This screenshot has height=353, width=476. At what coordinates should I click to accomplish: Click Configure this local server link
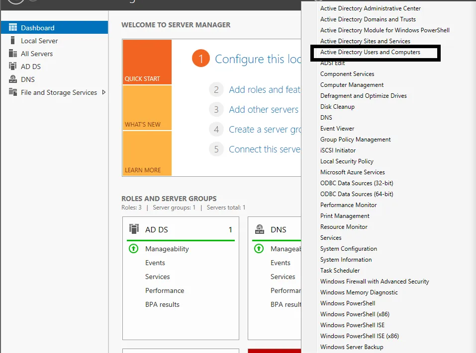pyautogui.click(x=258, y=59)
